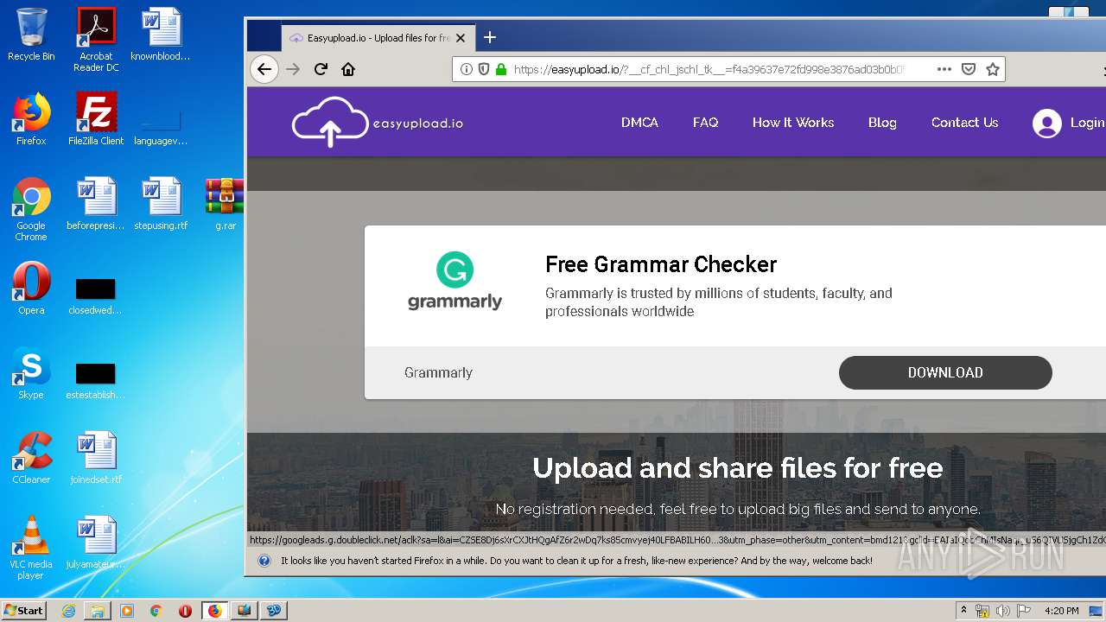
Task: Open tracking protection shield icon
Action: tap(484, 69)
